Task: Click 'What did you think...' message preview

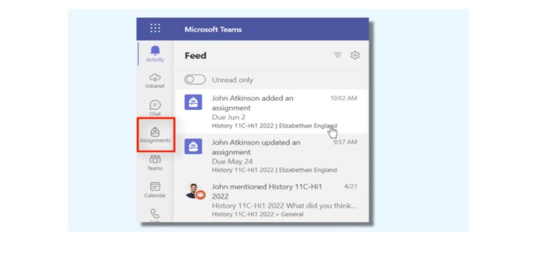Action: 321,206
